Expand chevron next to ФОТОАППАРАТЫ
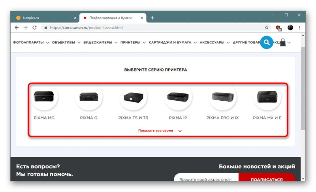The width and height of the screenshot is (316, 192). [x=47, y=43]
